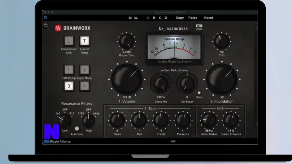
Task: Click the 86 Hz Mono Maker value
Action: [209, 131]
